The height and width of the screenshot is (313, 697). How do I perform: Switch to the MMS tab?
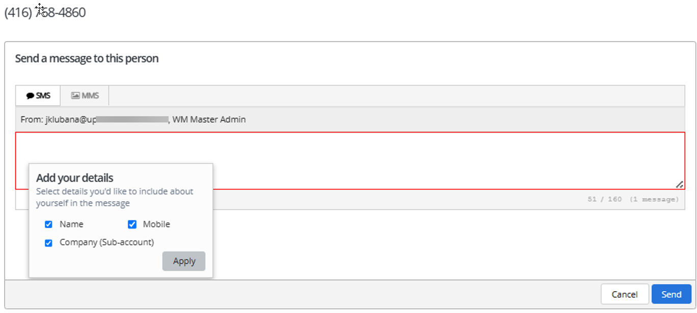[84, 95]
